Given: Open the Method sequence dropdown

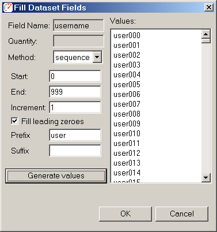Looking at the screenshot, I should pos(97,57).
